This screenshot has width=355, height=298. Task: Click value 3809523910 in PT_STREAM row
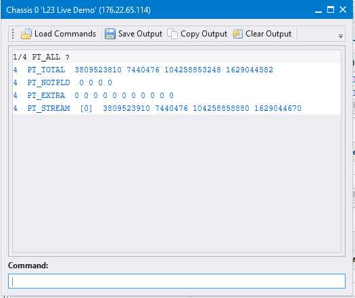point(126,108)
